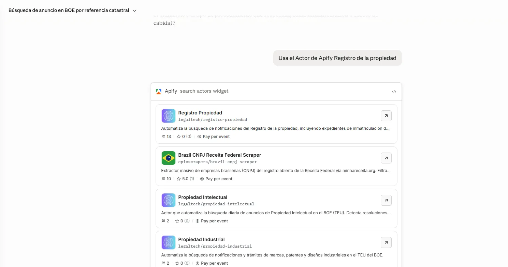Click the star rating icon showing 5.0
Screen dimensions: 508x267
(x=179, y=179)
